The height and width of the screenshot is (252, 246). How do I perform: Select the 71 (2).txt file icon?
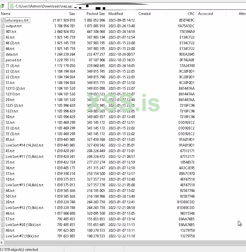click(3, 65)
